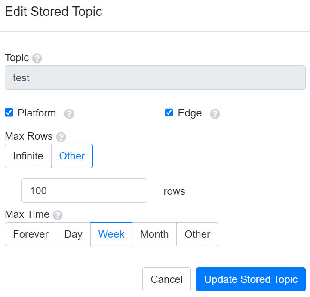Click the rows number input field
This screenshot has width=310, height=297.
click(84, 190)
